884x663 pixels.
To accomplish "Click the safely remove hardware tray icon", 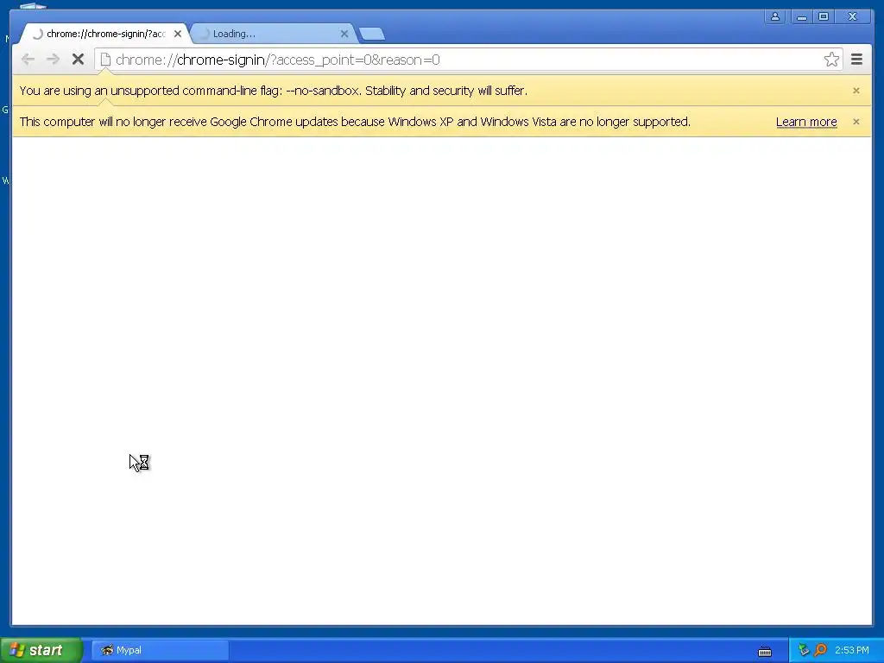I will 804,650.
